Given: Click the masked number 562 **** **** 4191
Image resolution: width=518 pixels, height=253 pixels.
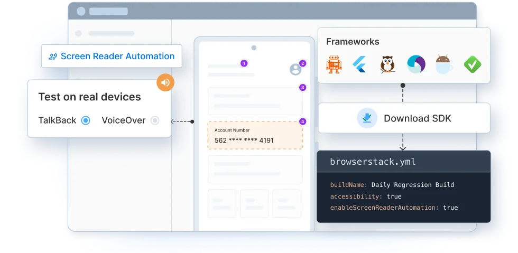Looking at the screenshot, I should coord(244,140).
